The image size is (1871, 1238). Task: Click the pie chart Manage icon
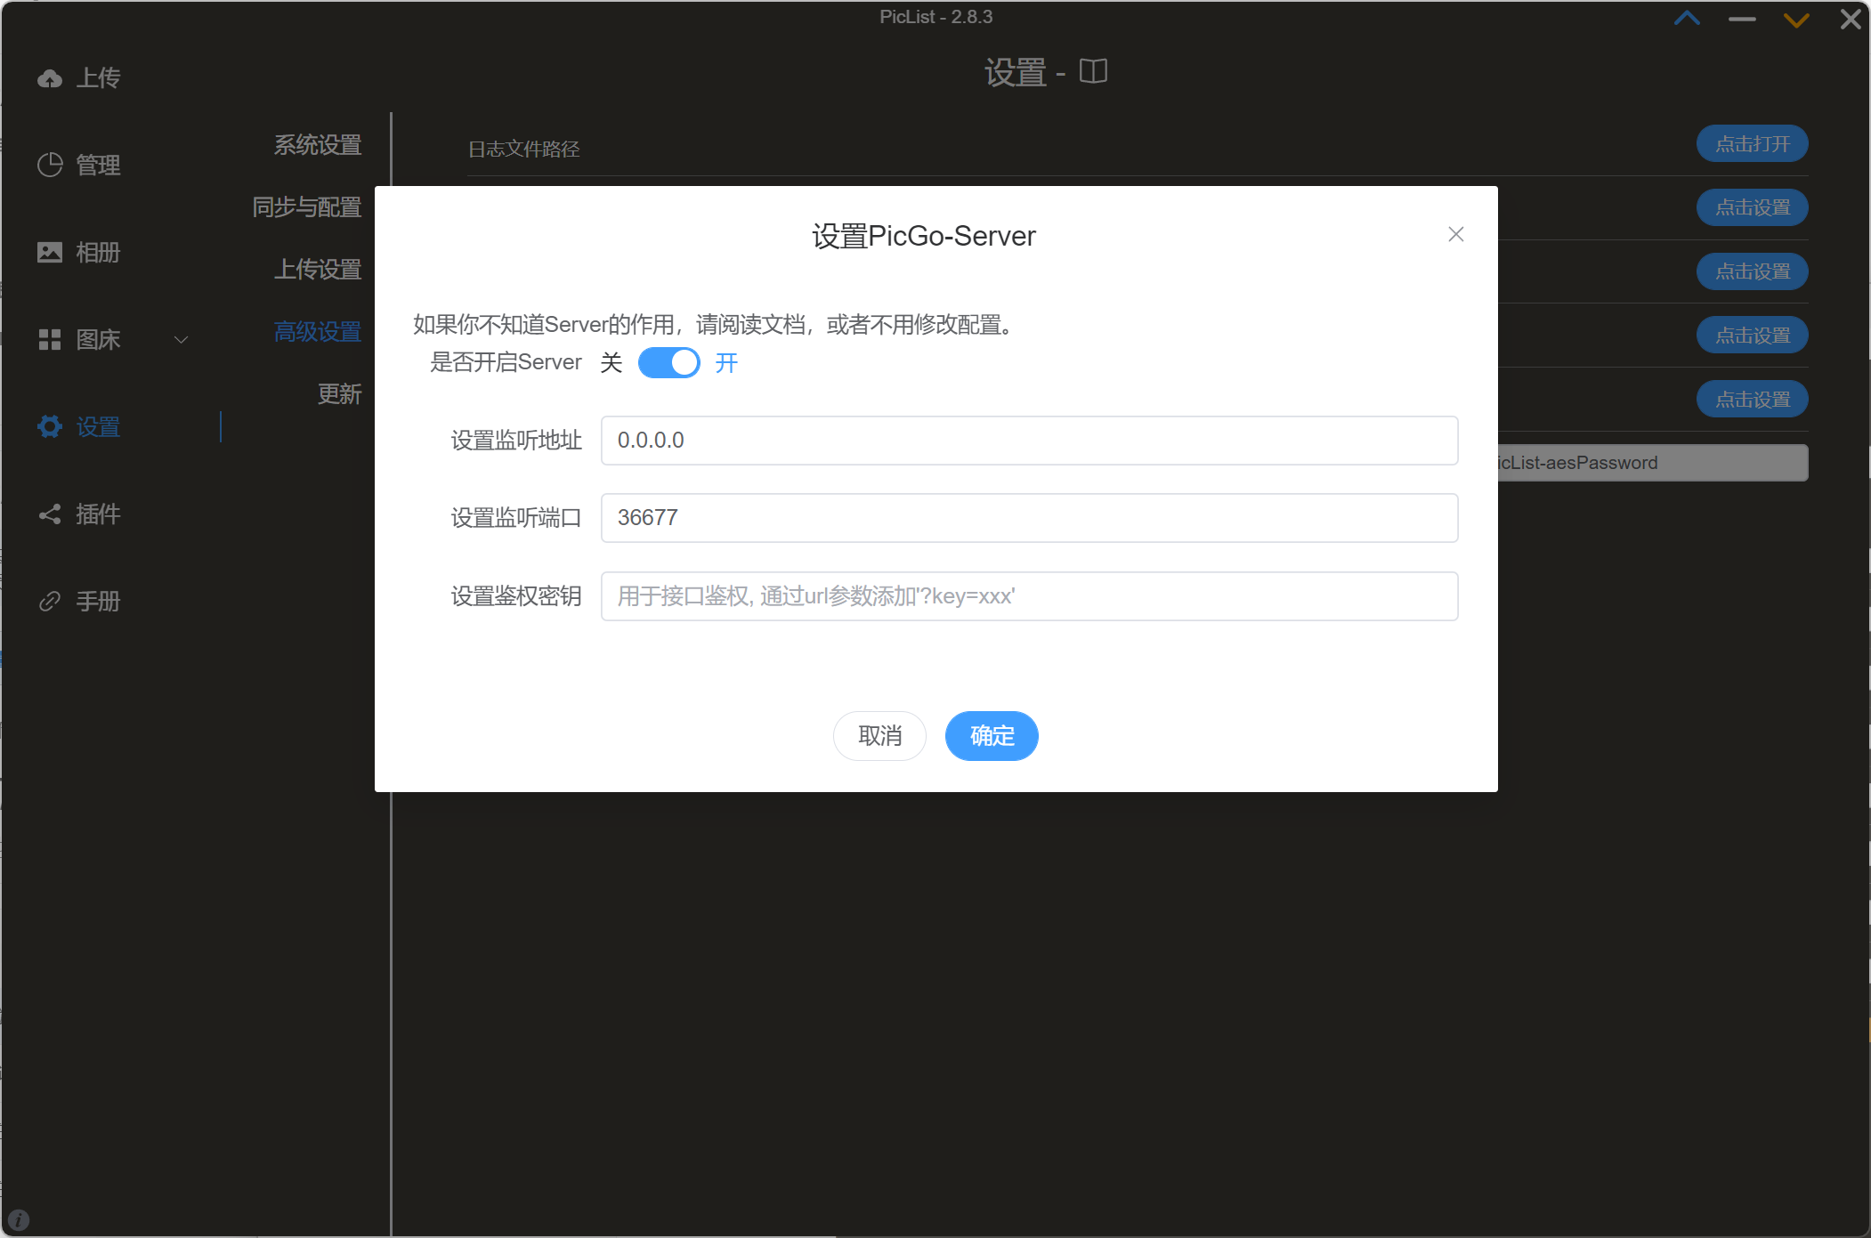click(x=50, y=165)
